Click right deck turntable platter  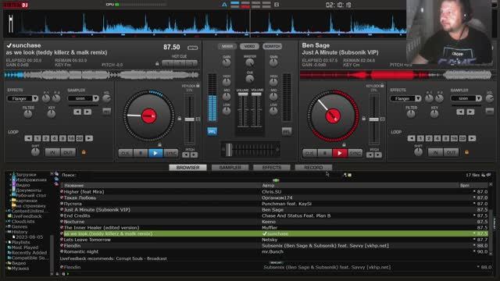click(x=333, y=116)
